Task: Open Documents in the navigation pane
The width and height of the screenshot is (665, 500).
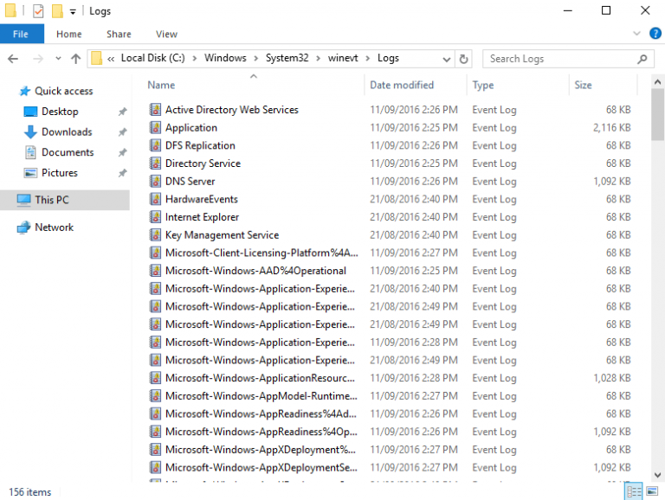Action: tap(59, 152)
